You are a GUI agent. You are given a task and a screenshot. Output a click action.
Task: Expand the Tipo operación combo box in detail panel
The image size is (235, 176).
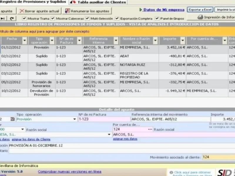click(74, 119)
